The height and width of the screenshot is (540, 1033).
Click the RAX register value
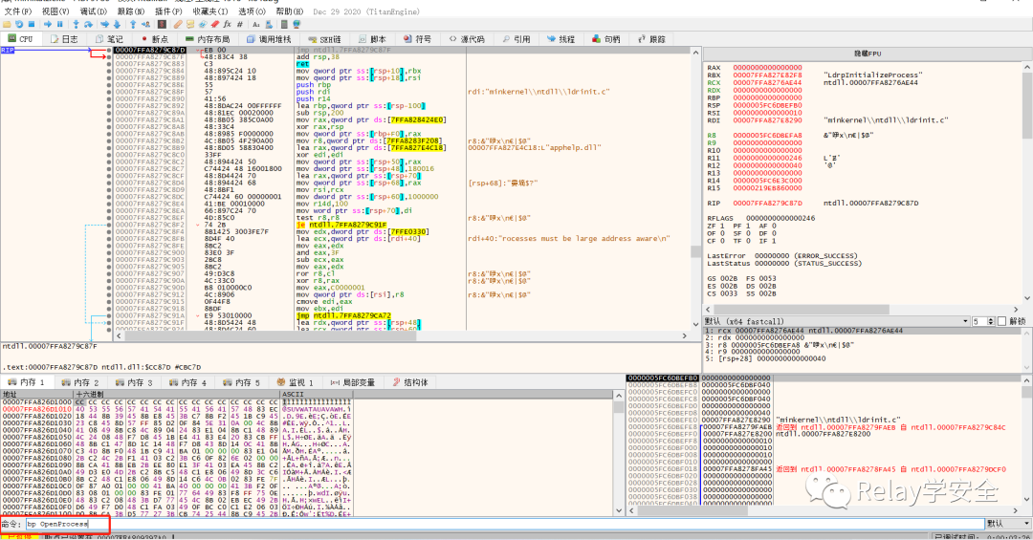[x=767, y=67]
